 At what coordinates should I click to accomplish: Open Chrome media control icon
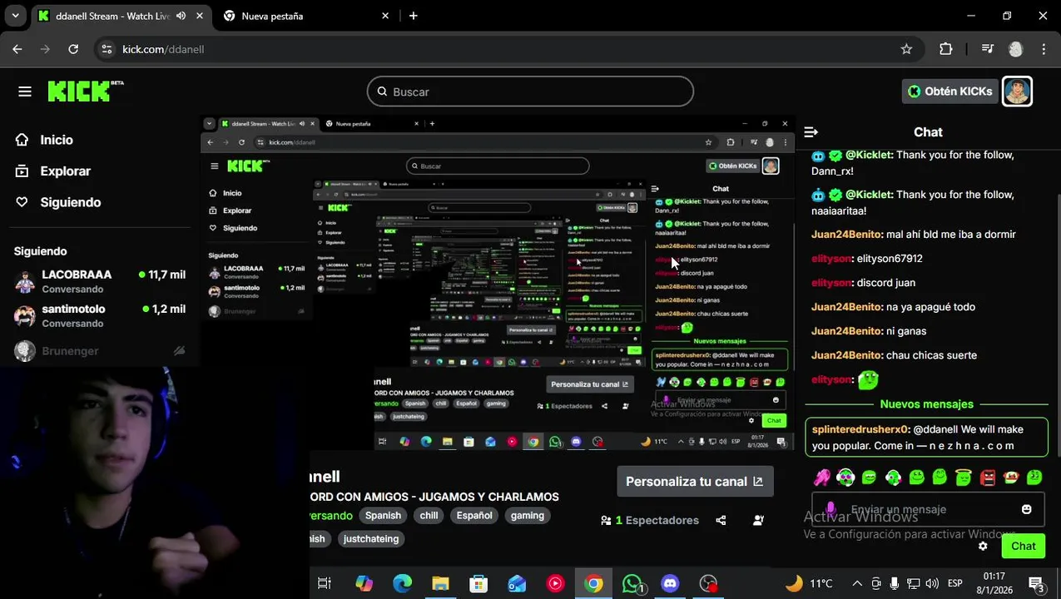coord(987,49)
